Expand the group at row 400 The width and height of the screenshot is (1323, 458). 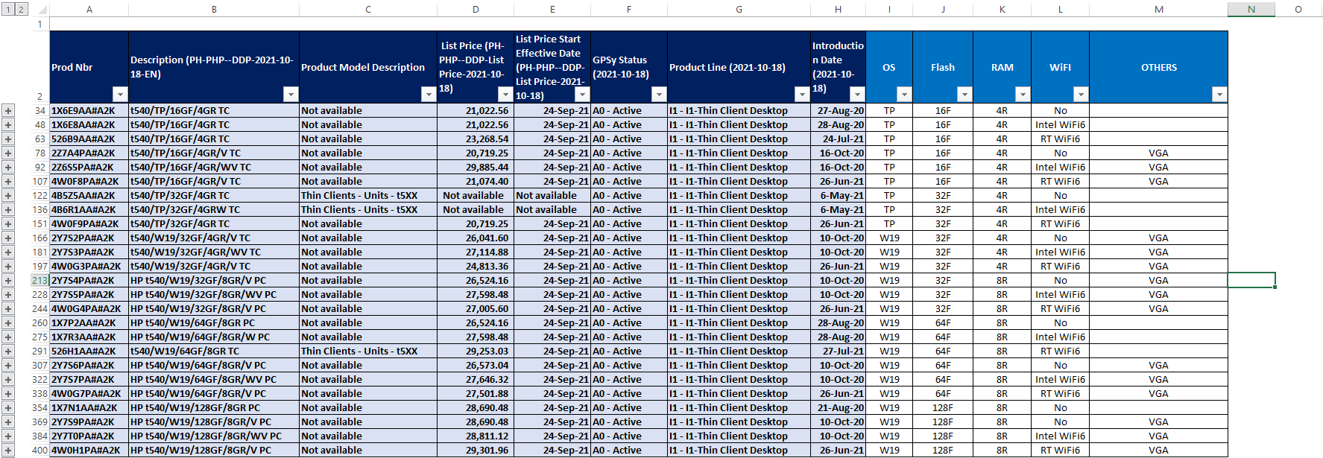tap(8, 451)
